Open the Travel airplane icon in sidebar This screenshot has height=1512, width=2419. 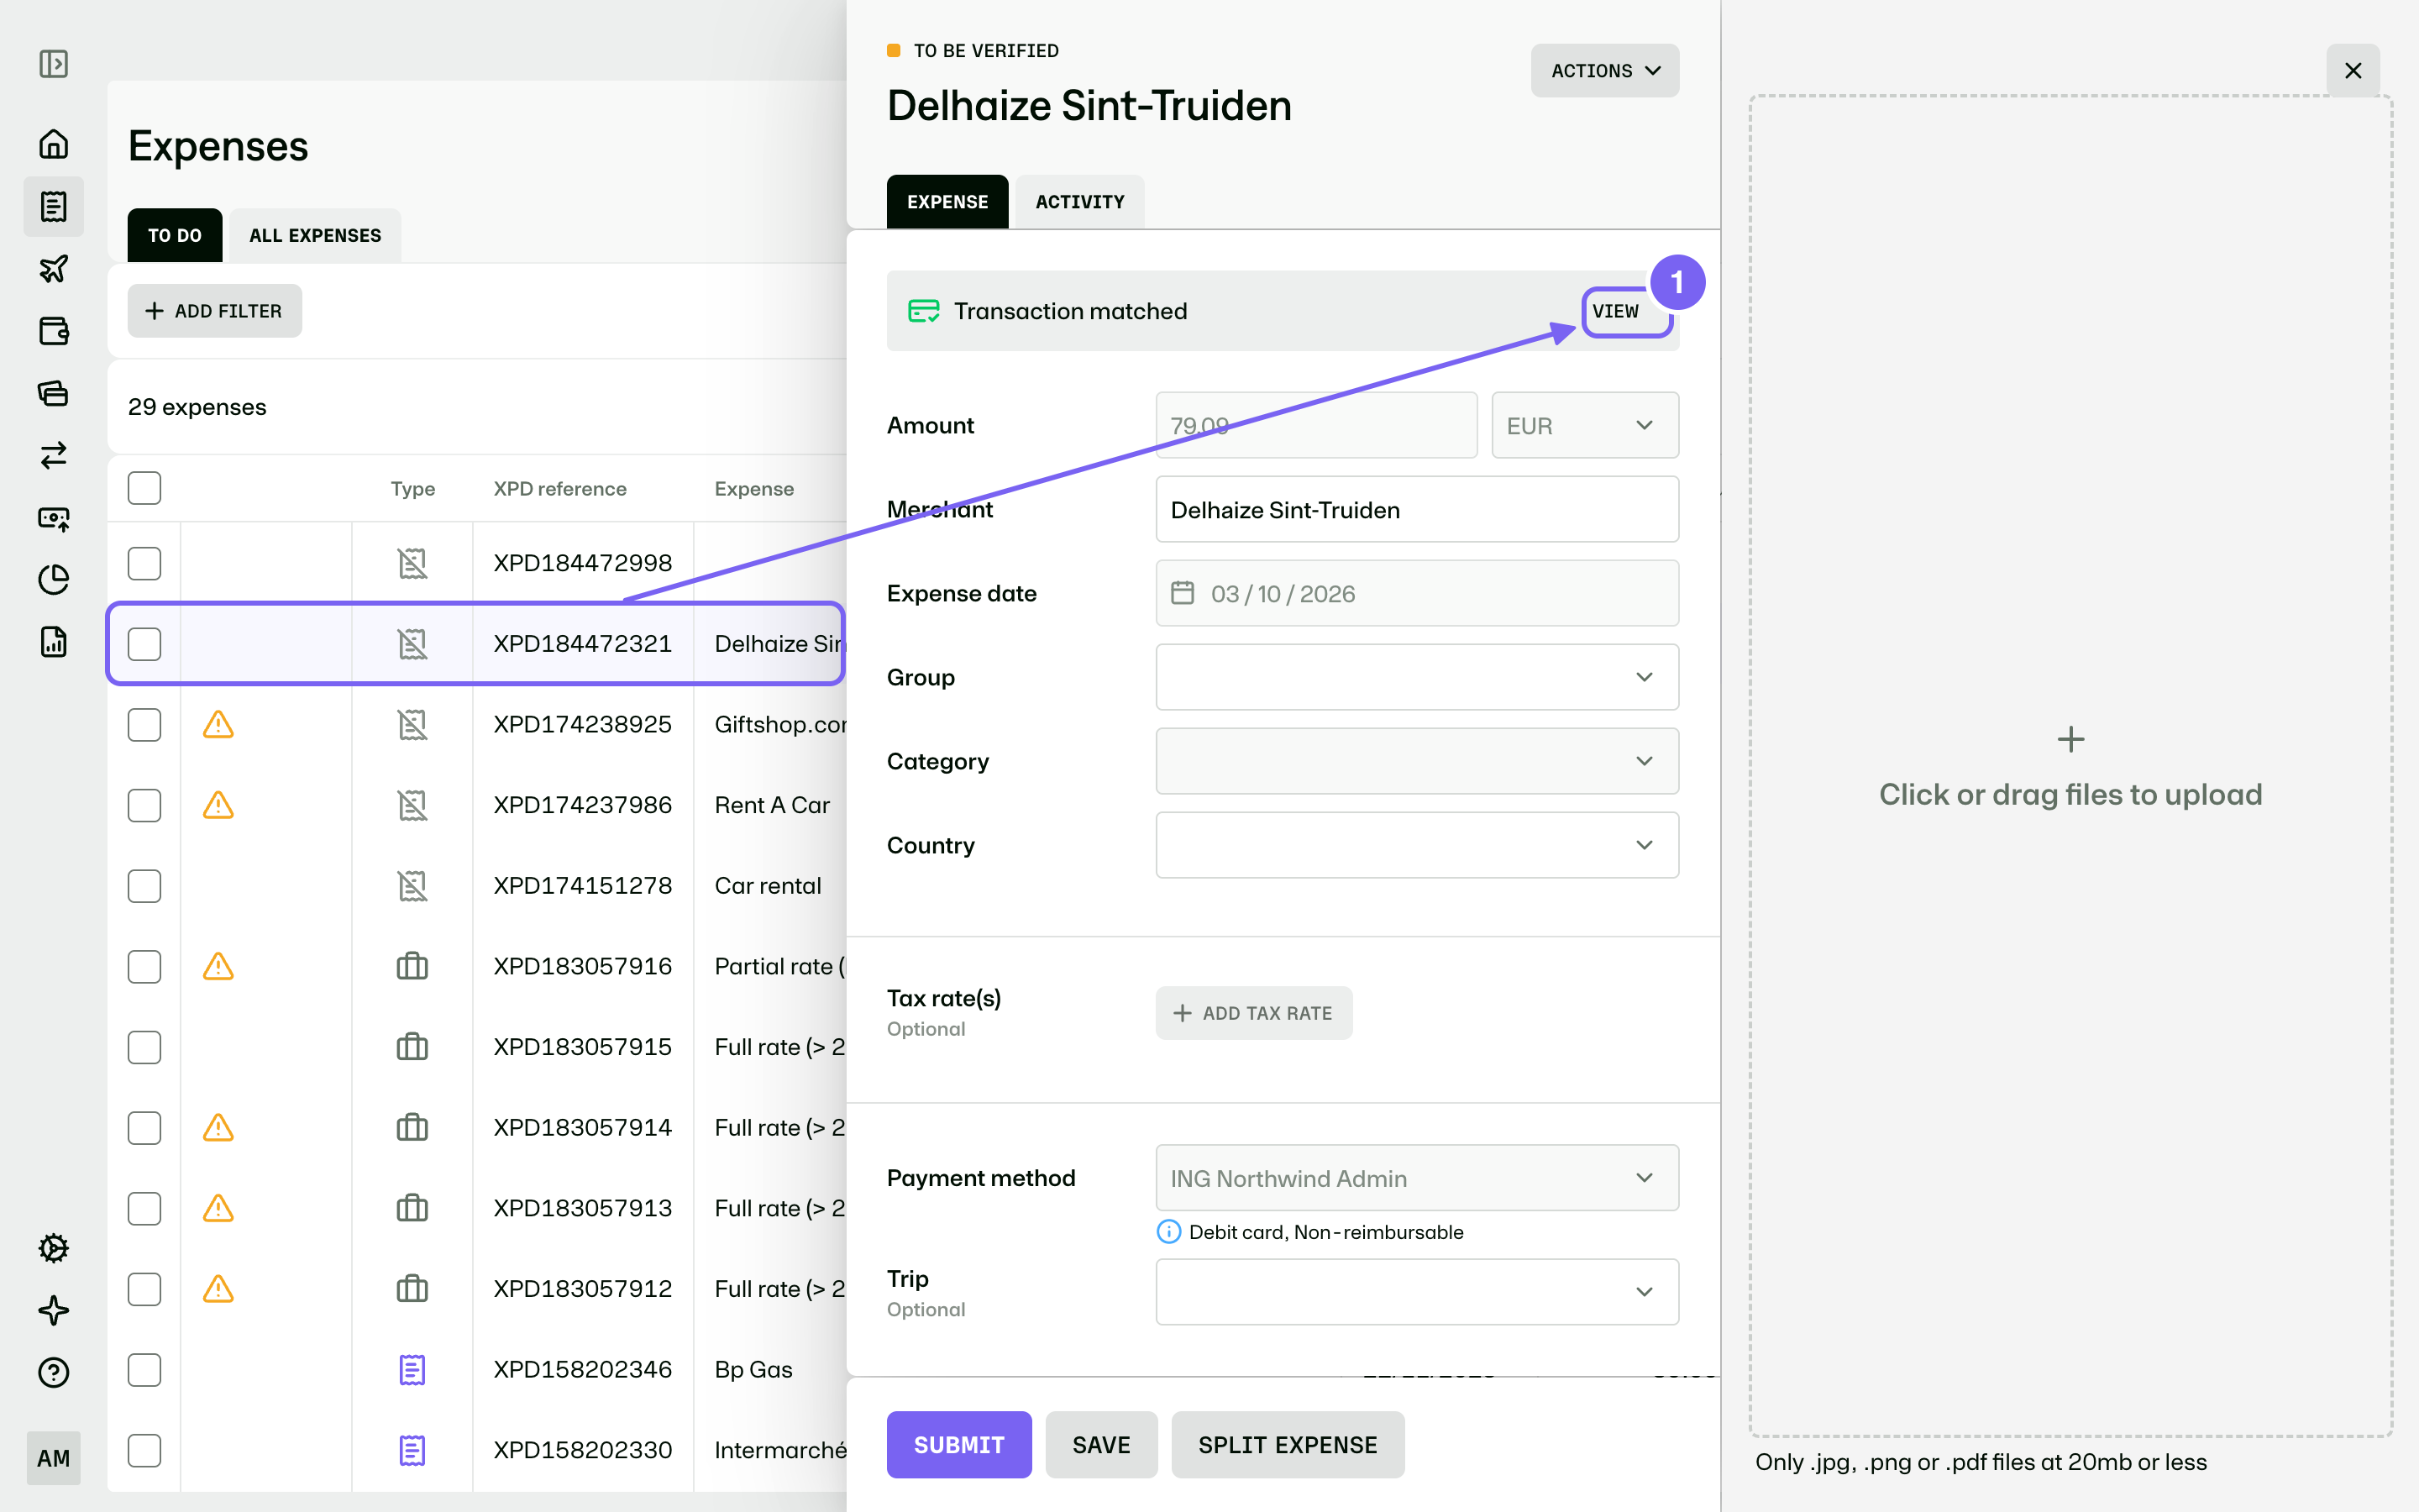(x=53, y=268)
